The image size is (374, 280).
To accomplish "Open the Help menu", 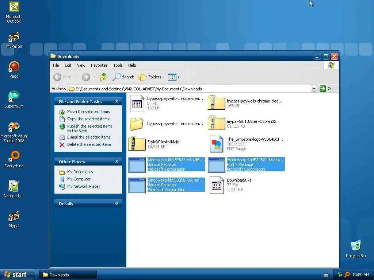I will click(132, 65).
